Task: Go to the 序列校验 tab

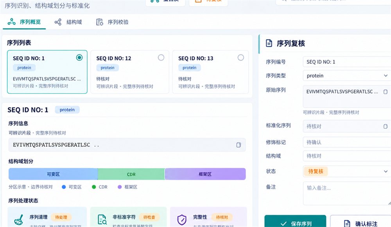Action: [x=113, y=22]
